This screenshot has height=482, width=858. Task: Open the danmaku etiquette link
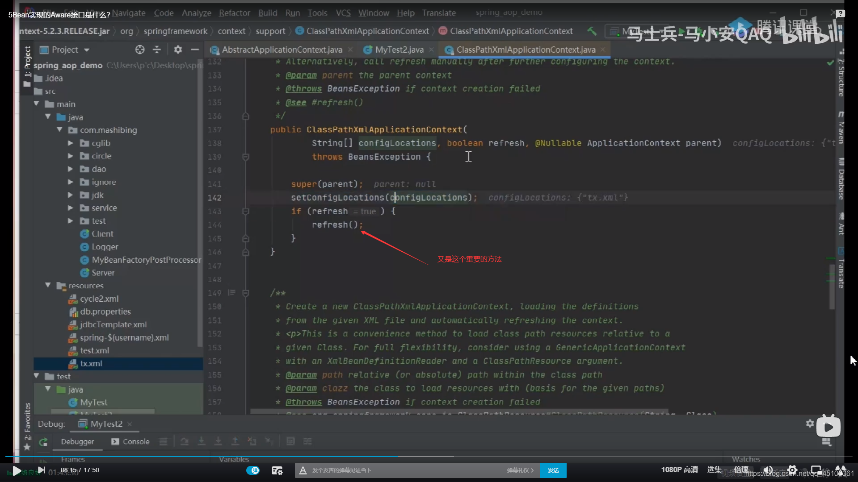point(520,470)
